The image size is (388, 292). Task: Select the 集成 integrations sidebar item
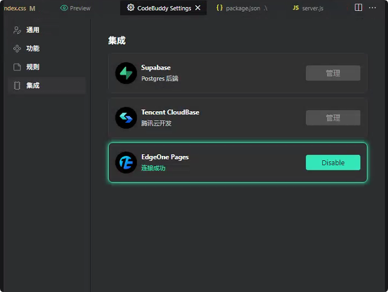click(47, 86)
